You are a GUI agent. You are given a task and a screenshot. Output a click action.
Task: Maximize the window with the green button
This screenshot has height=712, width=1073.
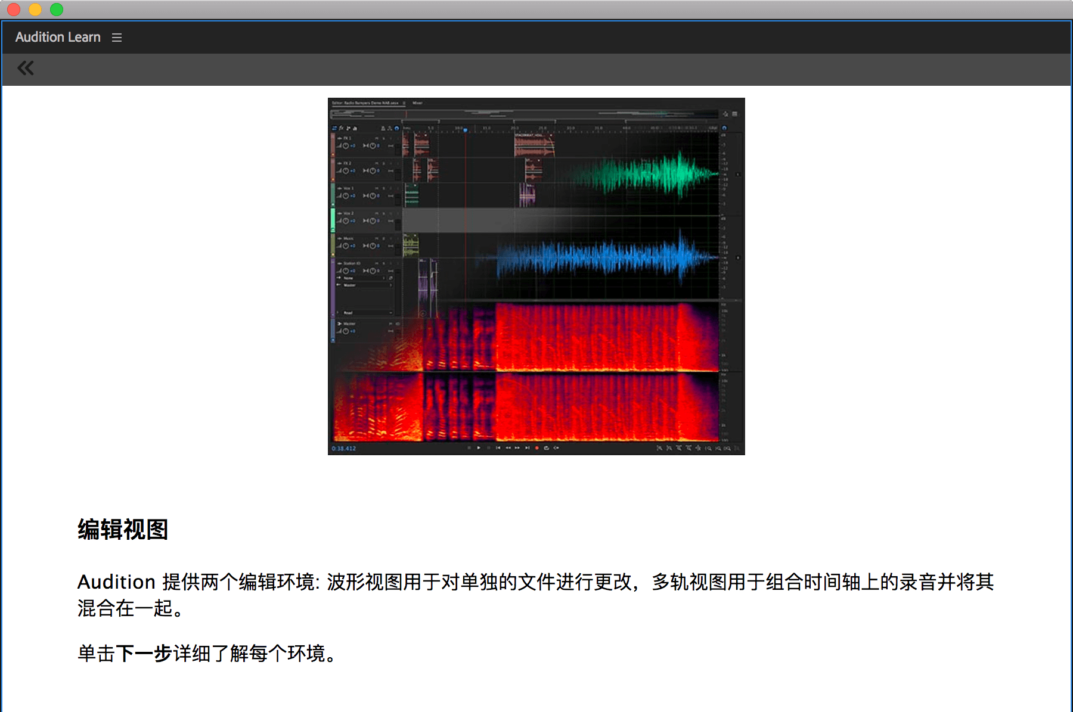[x=57, y=10]
